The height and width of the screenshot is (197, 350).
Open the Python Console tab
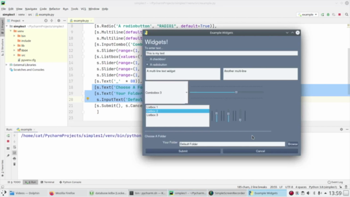click(70, 182)
